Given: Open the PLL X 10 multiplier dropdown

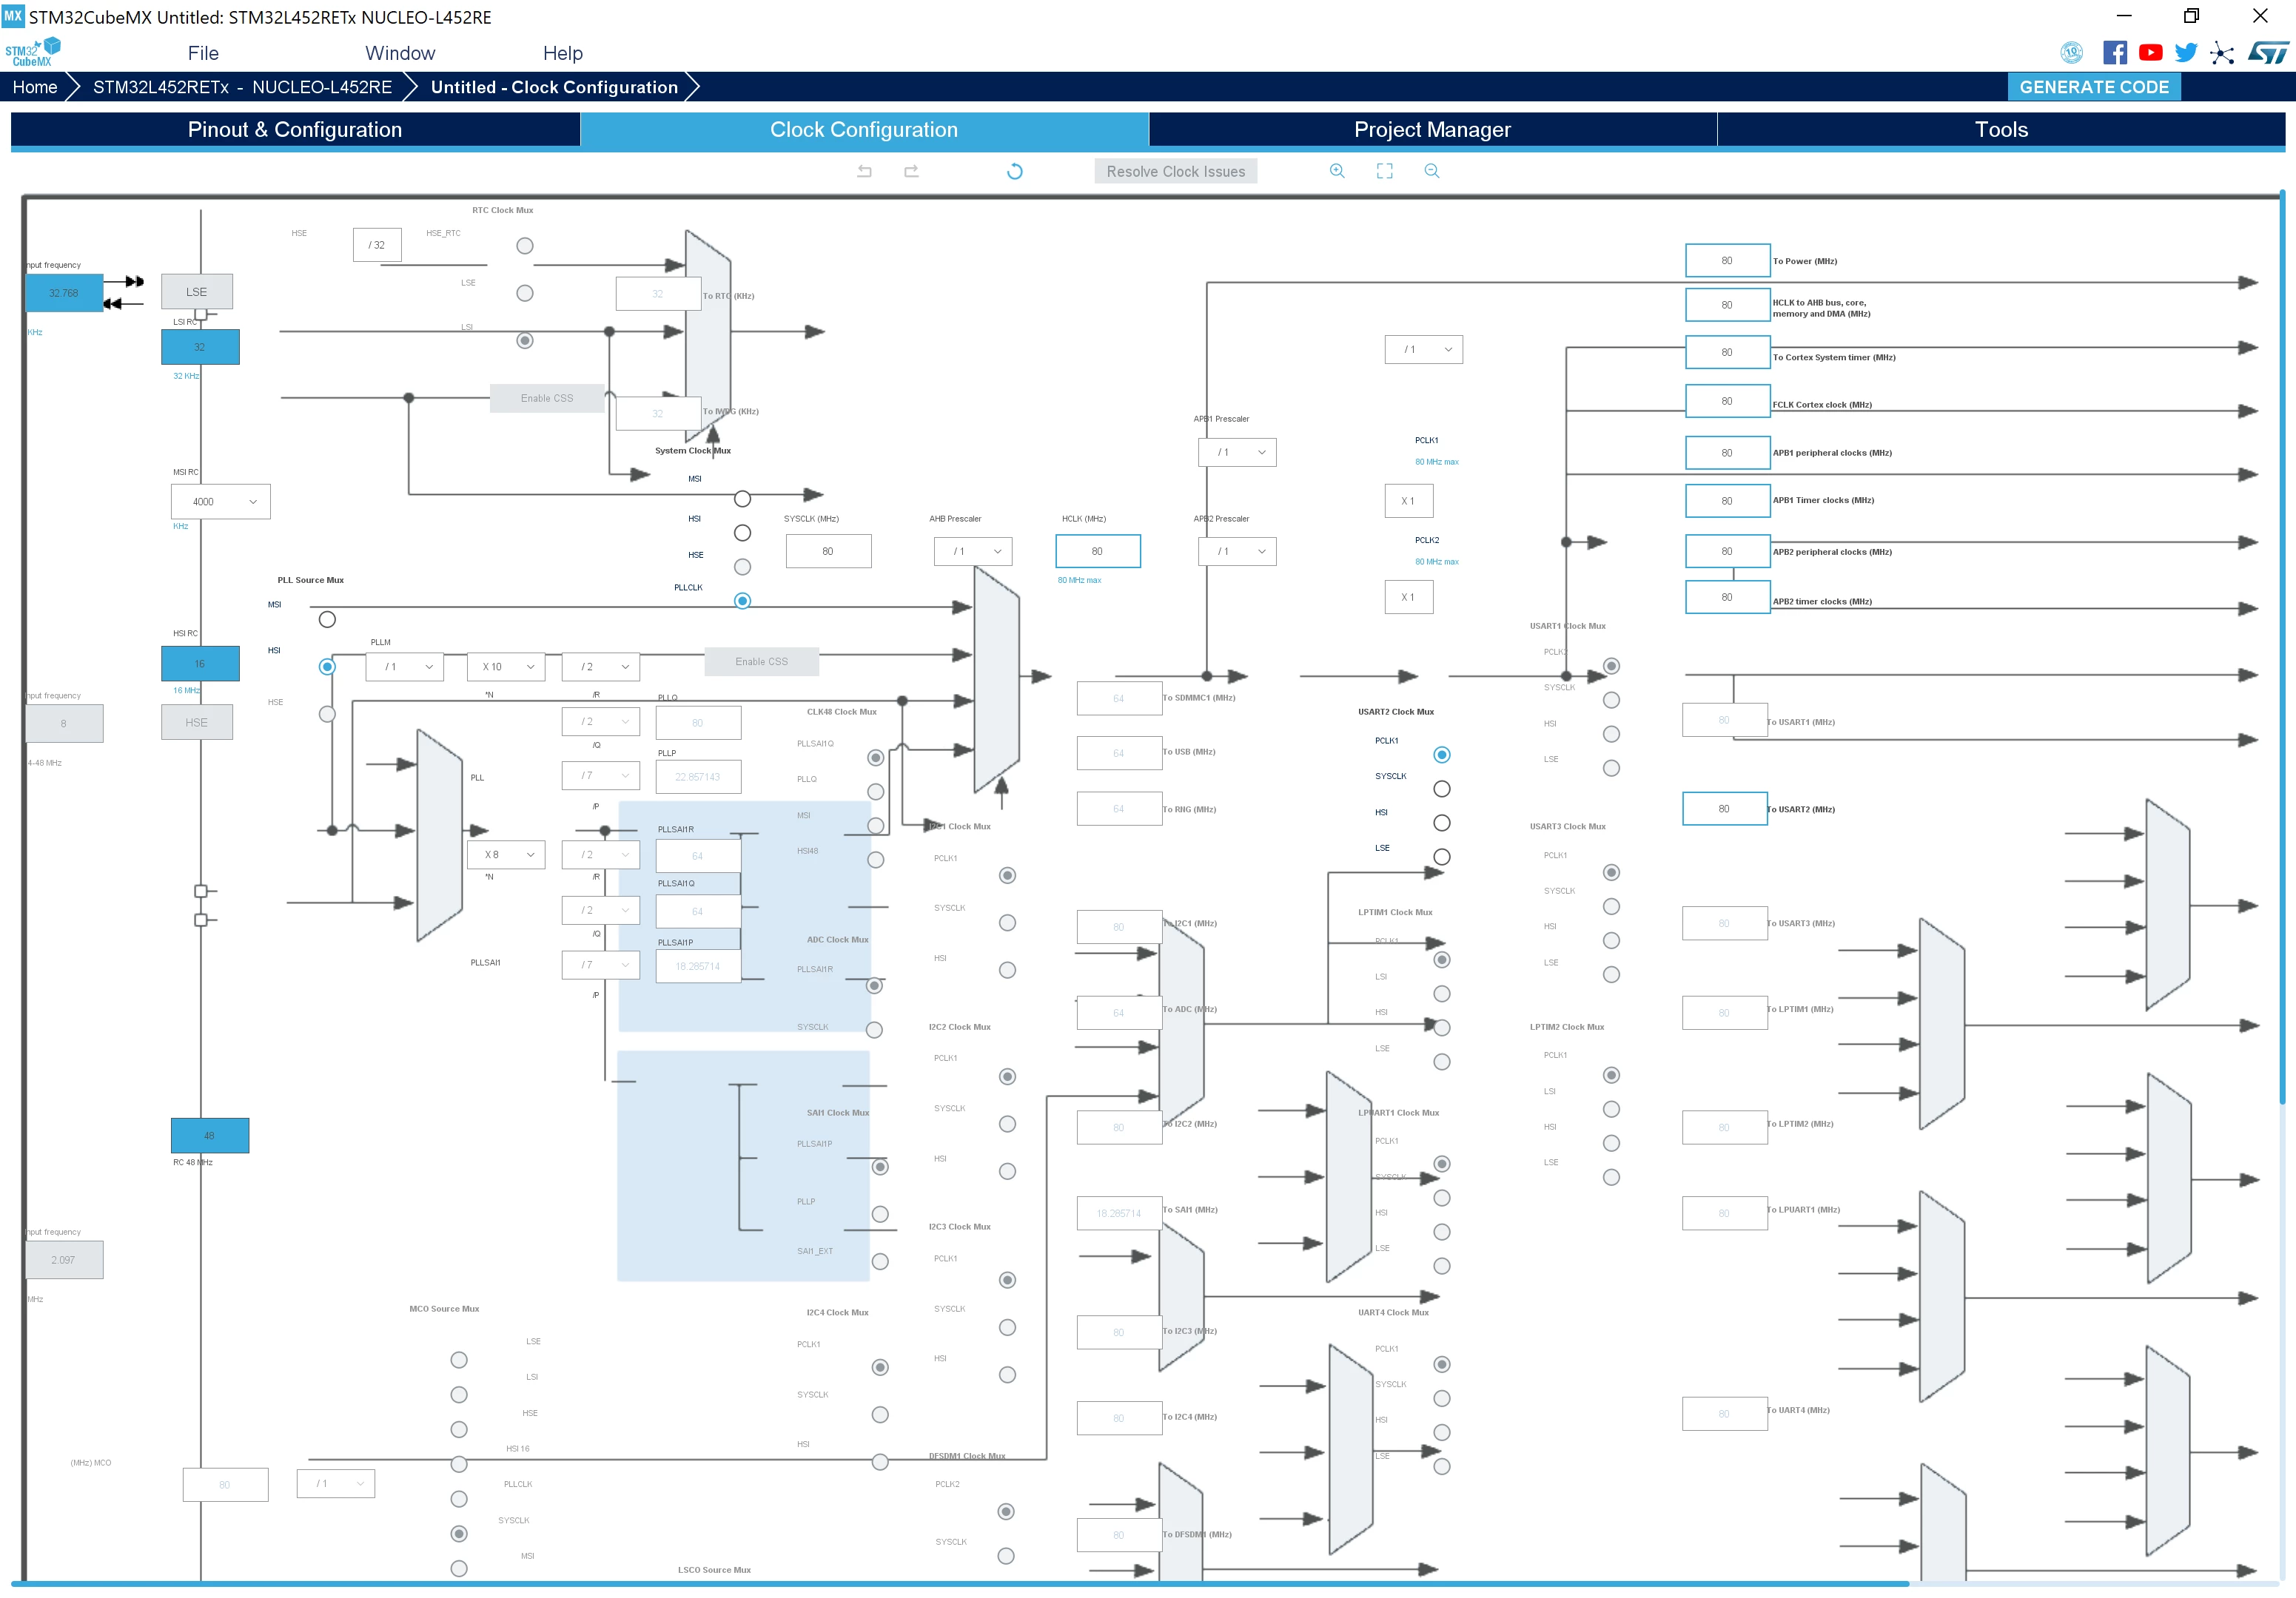Looking at the screenshot, I should 507,667.
